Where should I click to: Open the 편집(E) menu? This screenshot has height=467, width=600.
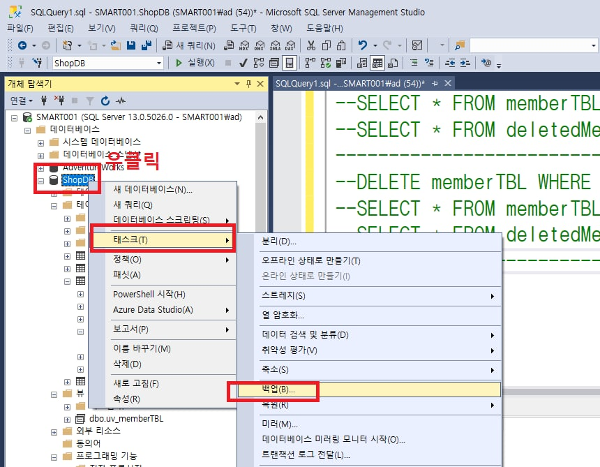coord(61,29)
